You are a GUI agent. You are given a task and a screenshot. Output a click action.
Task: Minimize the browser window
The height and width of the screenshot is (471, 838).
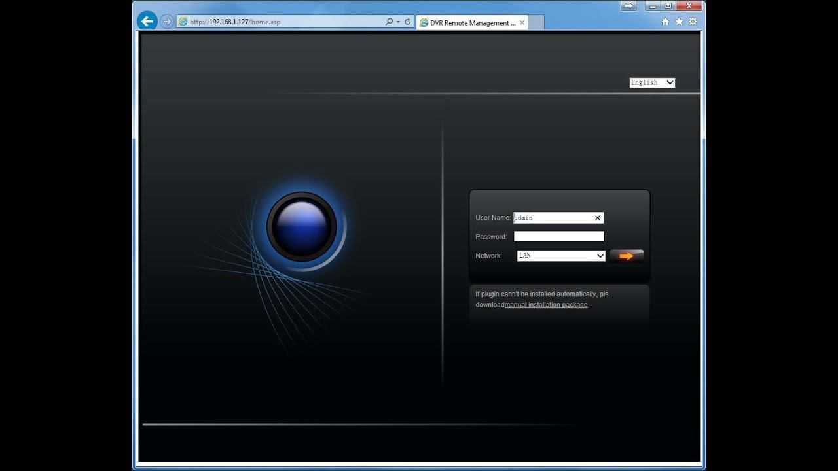[x=653, y=6]
